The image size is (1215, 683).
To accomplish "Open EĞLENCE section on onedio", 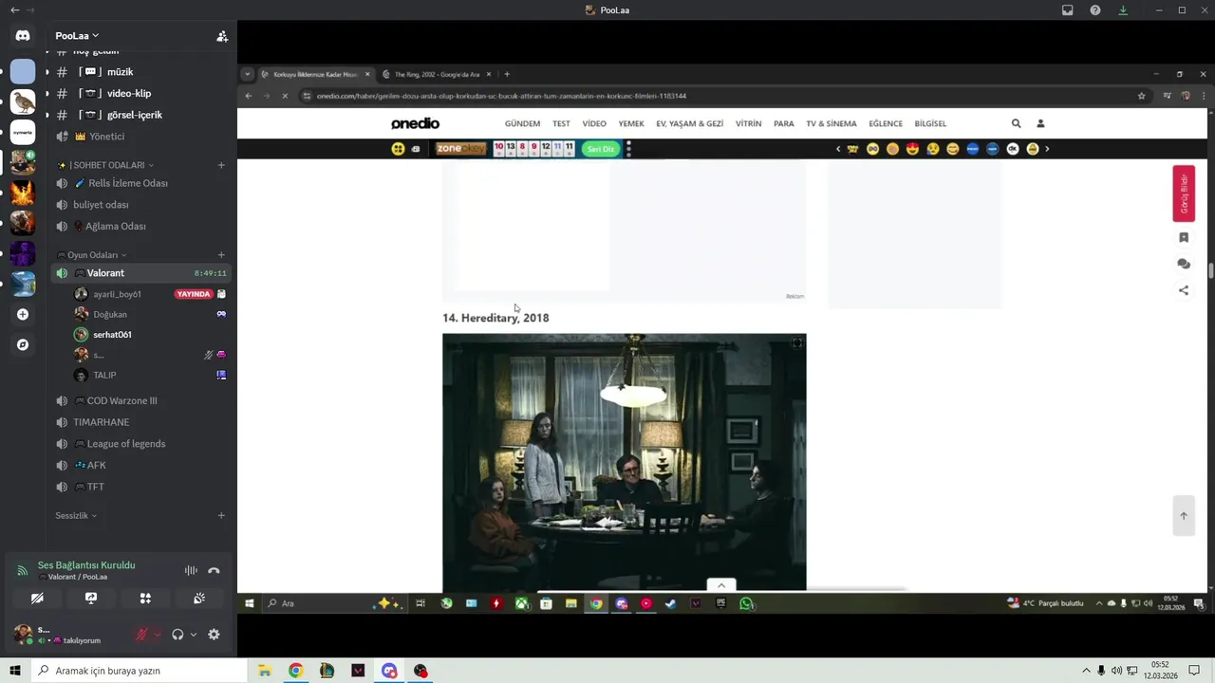I will pyautogui.click(x=886, y=123).
